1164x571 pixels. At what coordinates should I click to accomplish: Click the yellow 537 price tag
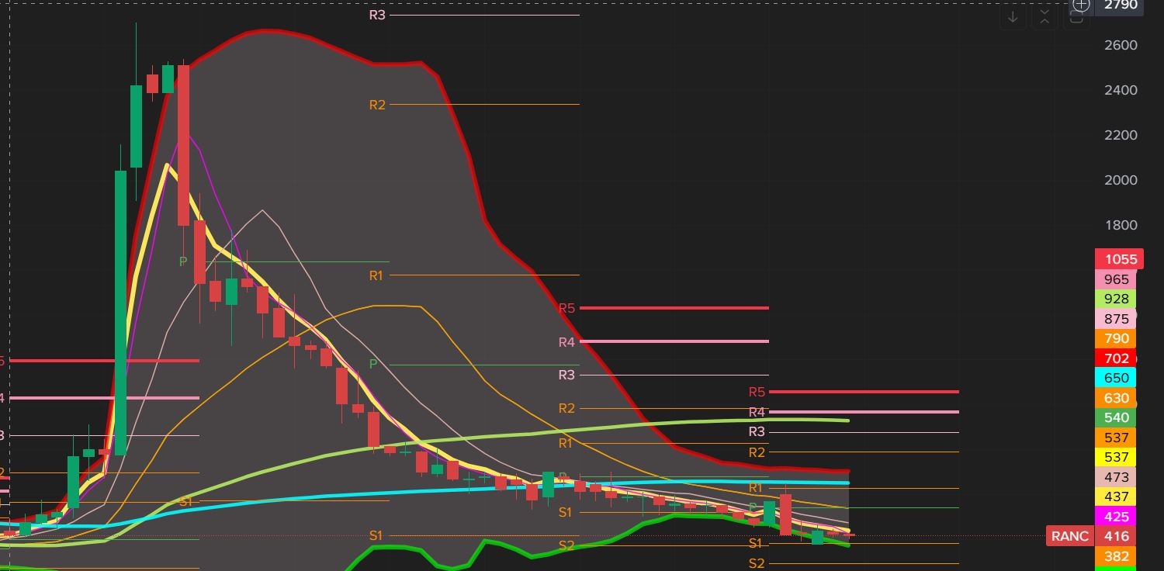pyautogui.click(x=1116, y=457)
